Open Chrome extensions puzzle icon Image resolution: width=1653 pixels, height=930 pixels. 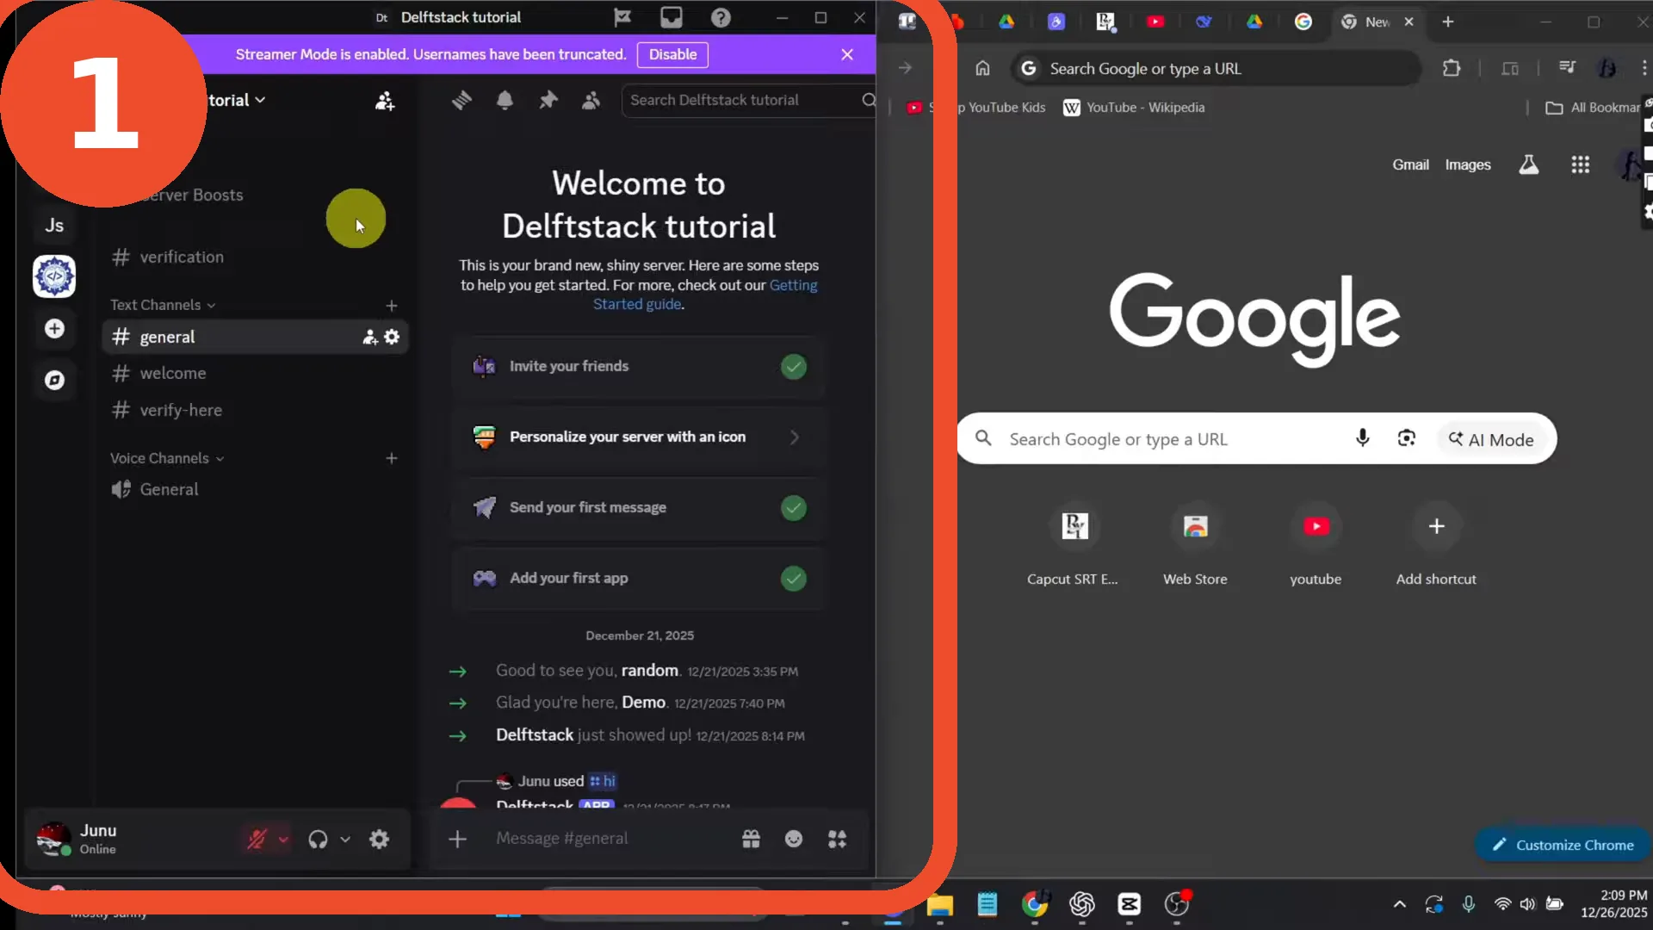(x=1452, y=68)
